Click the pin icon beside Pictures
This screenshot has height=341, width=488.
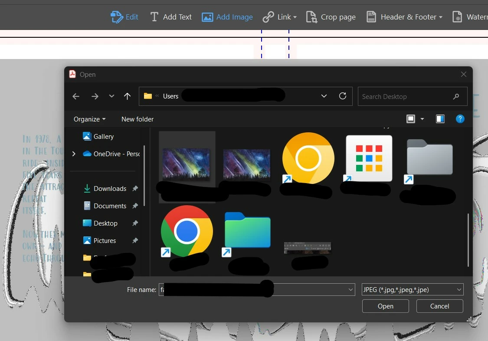(135, 240)
